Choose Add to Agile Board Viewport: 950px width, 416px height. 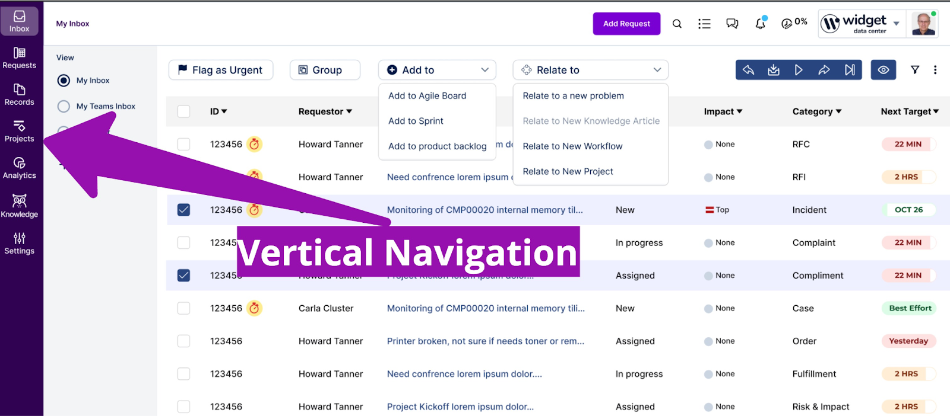click(427, 96)
